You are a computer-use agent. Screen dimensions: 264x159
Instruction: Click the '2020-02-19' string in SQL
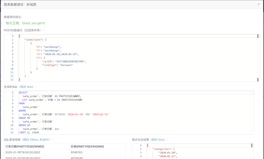(100, 114)
